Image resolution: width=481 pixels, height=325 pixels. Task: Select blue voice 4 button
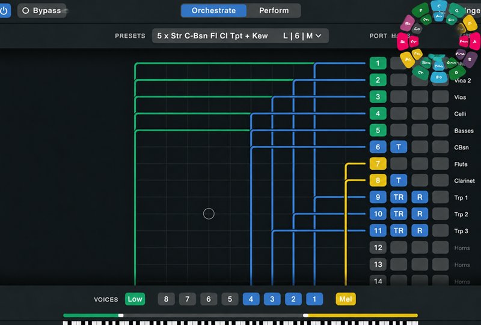(251, 299)
